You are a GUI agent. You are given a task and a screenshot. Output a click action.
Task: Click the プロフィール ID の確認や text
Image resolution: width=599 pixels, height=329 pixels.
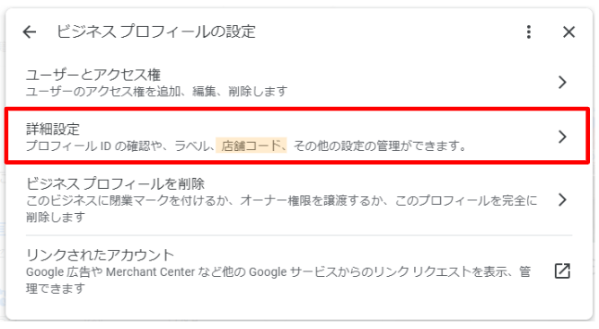tap(94, 146)
